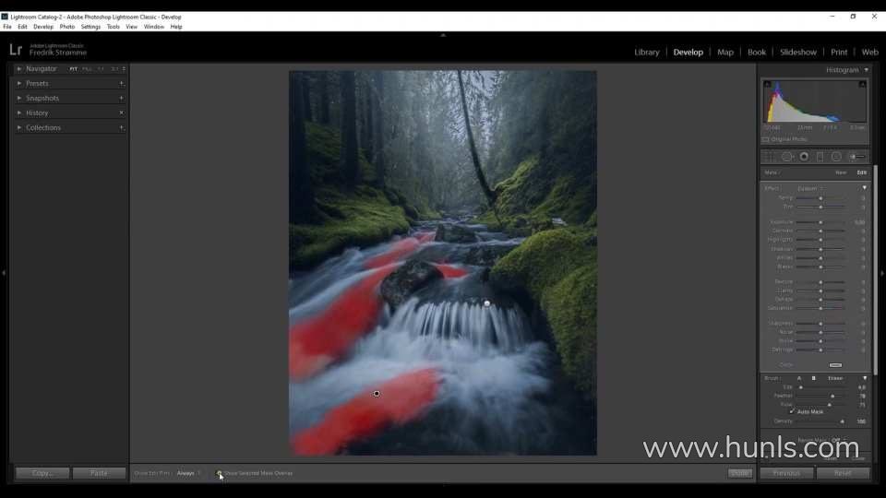Select the Spot Removal tool icon
886x498 pixels.
[x=787, y=157]
